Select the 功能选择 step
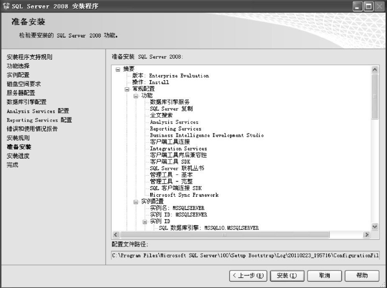387x288 pixels. 18,66
